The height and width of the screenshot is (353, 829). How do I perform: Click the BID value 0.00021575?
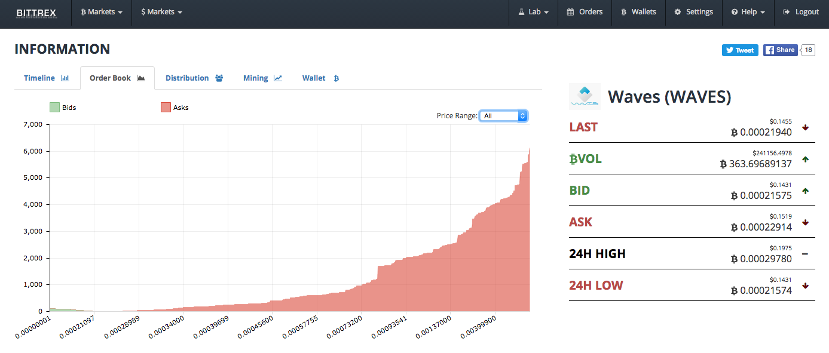pyautogui.click(x=761, y=195)
